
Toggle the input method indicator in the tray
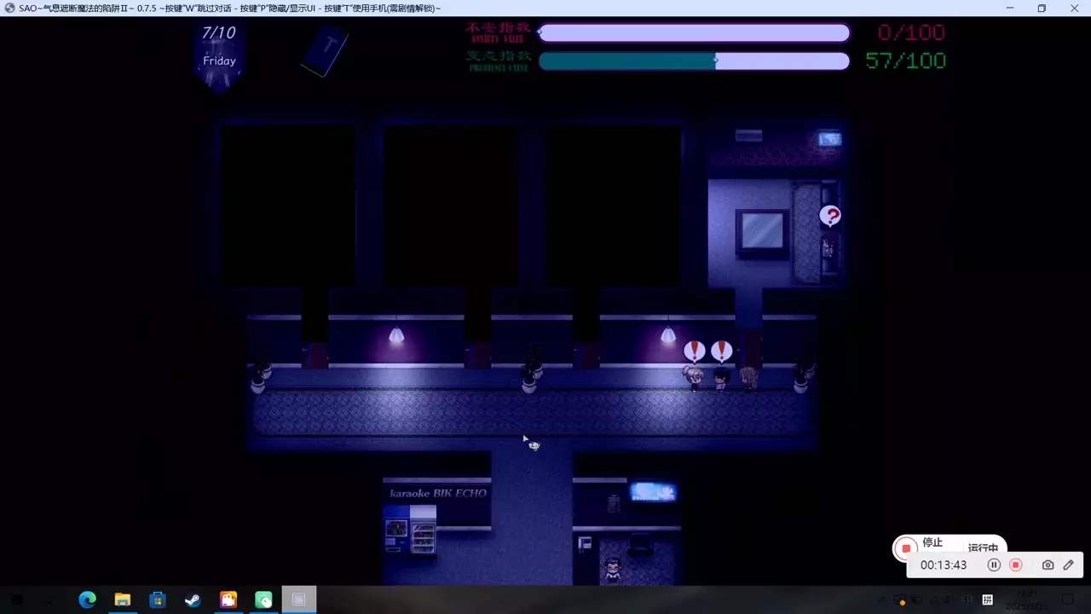(x=988, y=600)
